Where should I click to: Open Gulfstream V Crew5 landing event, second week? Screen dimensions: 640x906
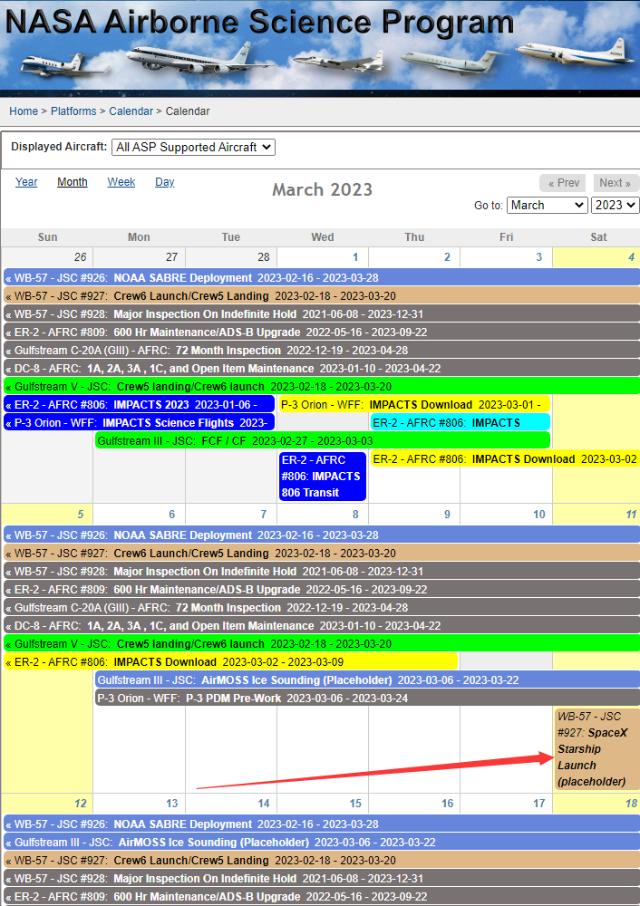click(x=322, y=643)
